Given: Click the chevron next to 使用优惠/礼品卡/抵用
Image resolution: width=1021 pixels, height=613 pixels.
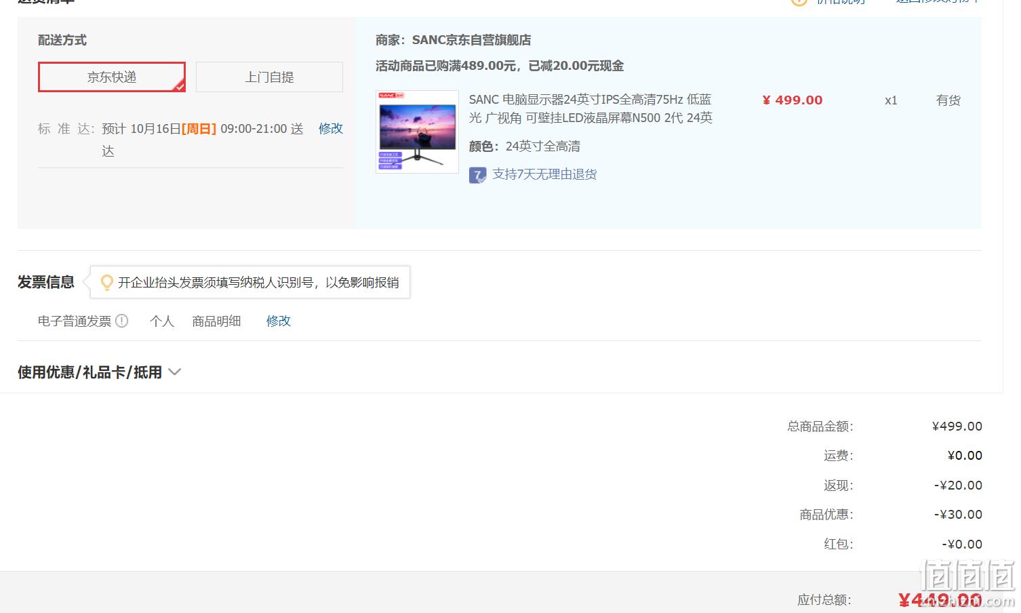Looking at the screenshot, I should coord(174,372).
